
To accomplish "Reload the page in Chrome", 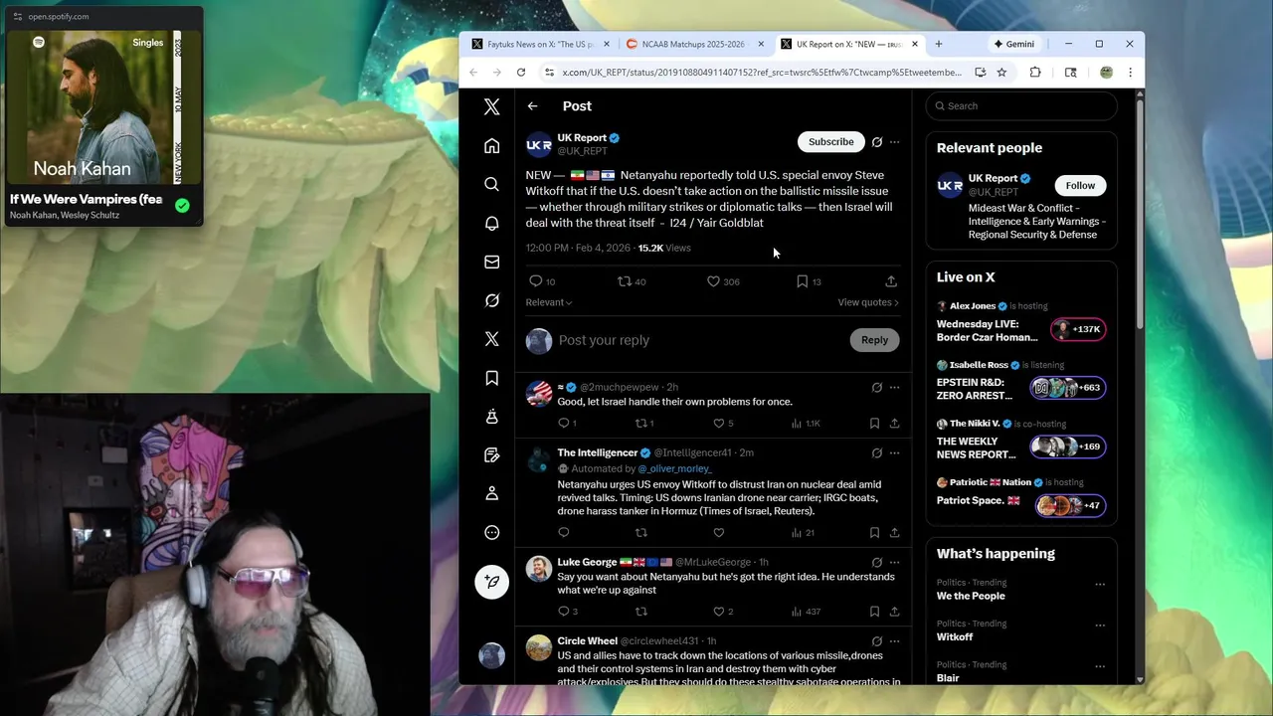I will (x=520, y=72).
